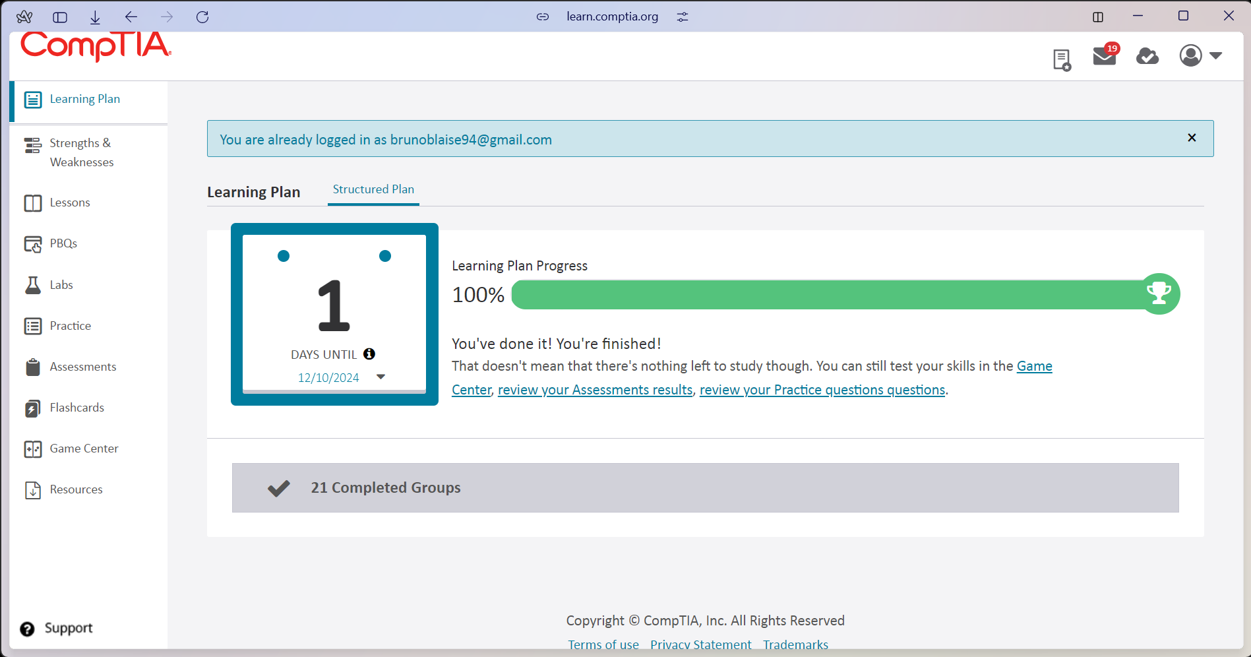
Task: Navigate to Labs
Action: pos(61,285)
